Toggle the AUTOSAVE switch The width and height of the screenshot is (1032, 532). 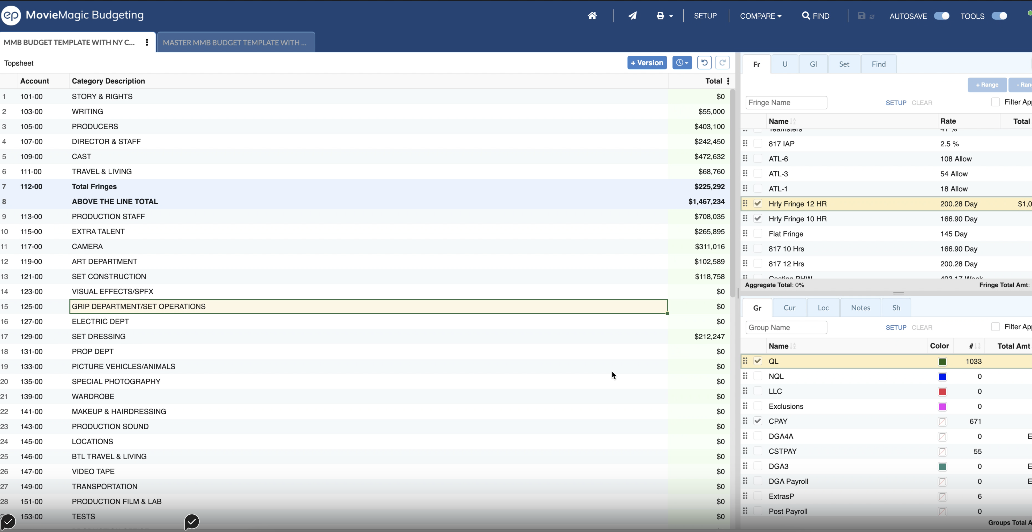pos(941,16)
